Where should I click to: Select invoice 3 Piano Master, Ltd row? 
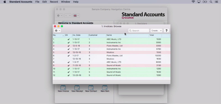[x=111, y=46]
